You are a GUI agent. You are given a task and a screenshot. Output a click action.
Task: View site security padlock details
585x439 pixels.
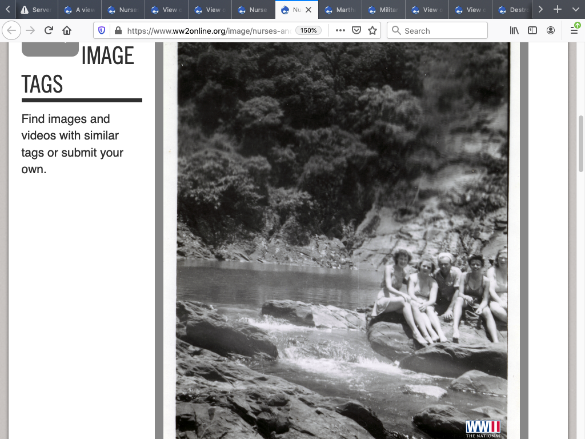click(x=118, y=31)
